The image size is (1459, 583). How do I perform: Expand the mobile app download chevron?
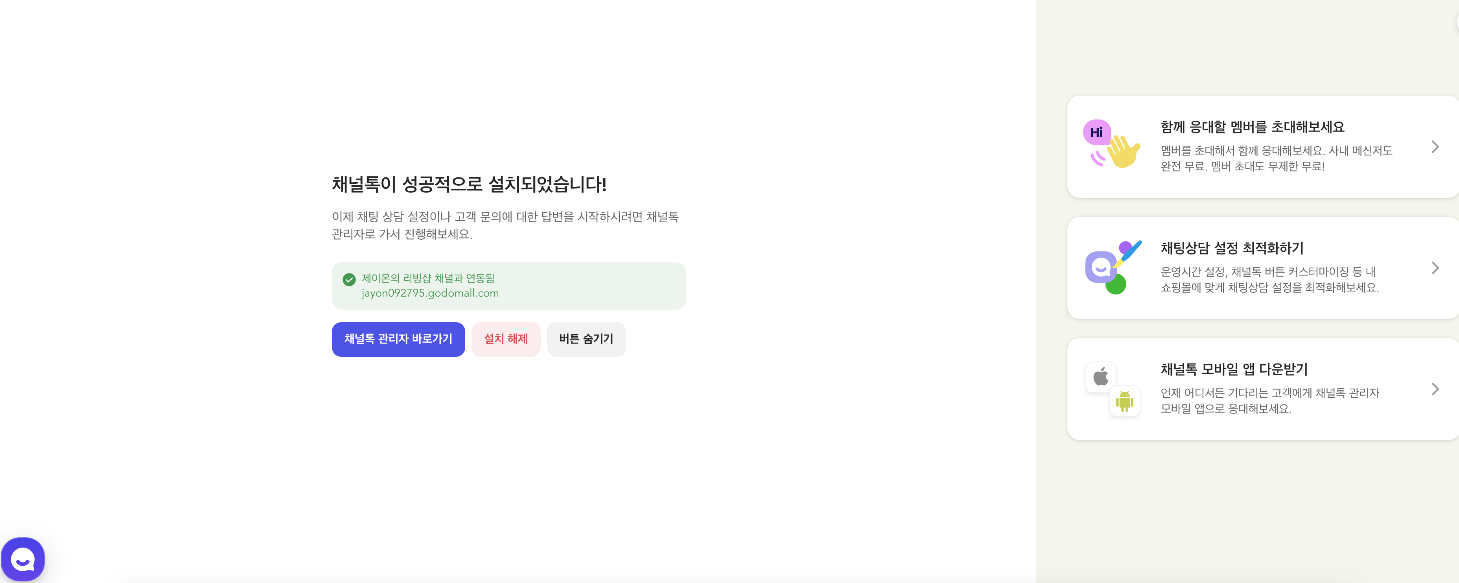[1435, 389]
